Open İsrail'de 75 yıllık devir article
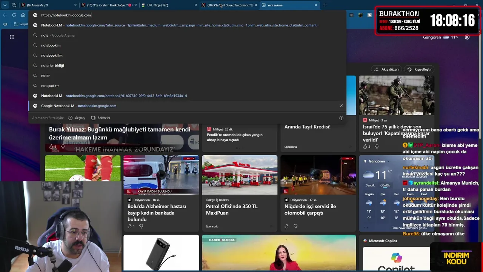This screenshot has width=483, height=272. click(396, 133)
